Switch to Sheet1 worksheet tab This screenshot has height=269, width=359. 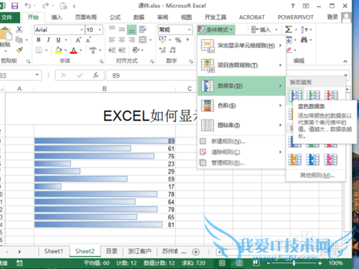coord(54,251)
